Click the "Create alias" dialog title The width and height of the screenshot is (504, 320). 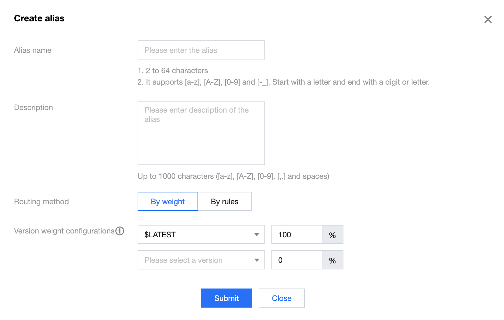(x=39, y=18)
